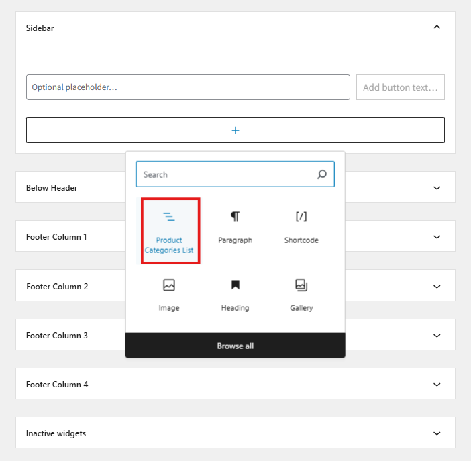Image resolution: width=471 pixels, height=461 pixels.
Task: Focus the block Search field
Action: click(225, 174)
